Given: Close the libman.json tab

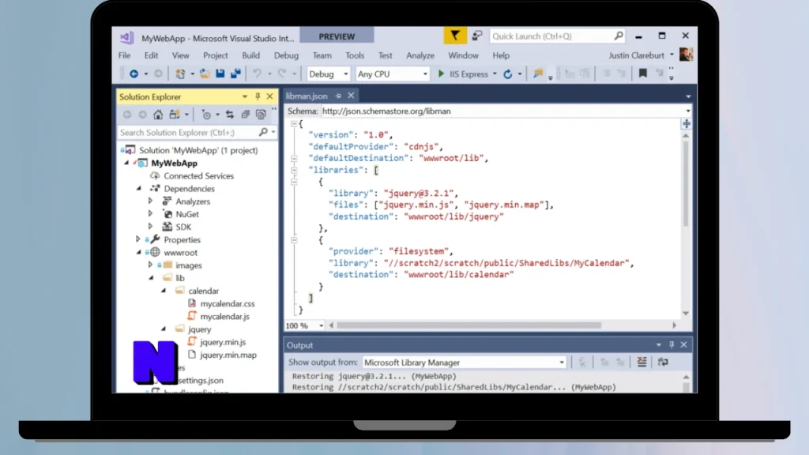Looking at the screenshot, I should coord(351,96).
